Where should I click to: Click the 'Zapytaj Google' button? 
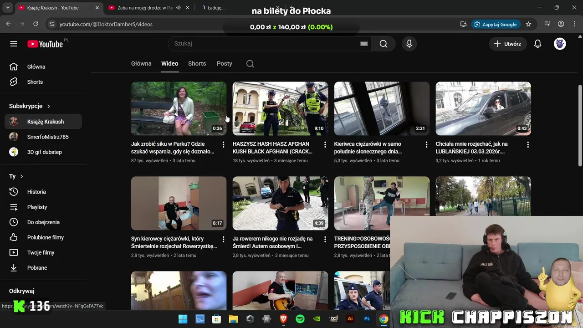click(x=495, y=24)
